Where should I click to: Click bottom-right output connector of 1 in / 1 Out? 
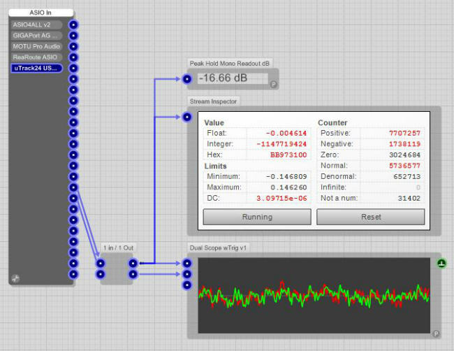point(133,274)
